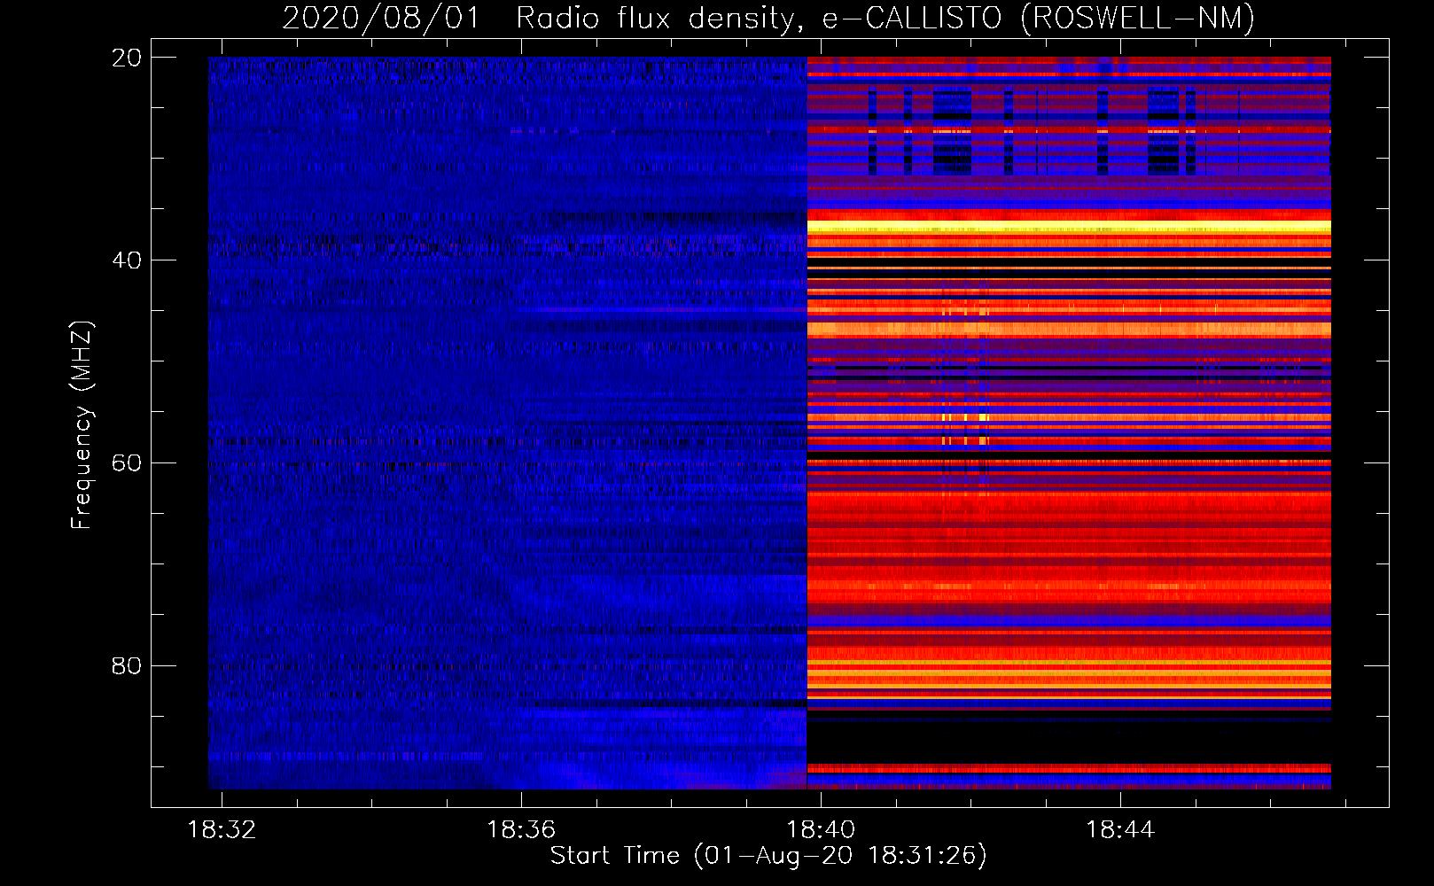1434x886 pixels.
Task: Click the 60 frequency tick label
Action: click(126, 462)
